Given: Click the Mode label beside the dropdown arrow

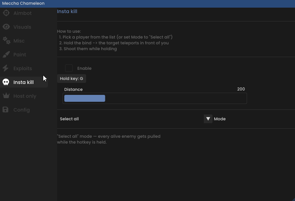Looking at the screenshot, I should click(x=220, y=119).
